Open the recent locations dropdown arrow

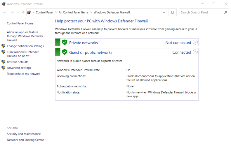18,13
